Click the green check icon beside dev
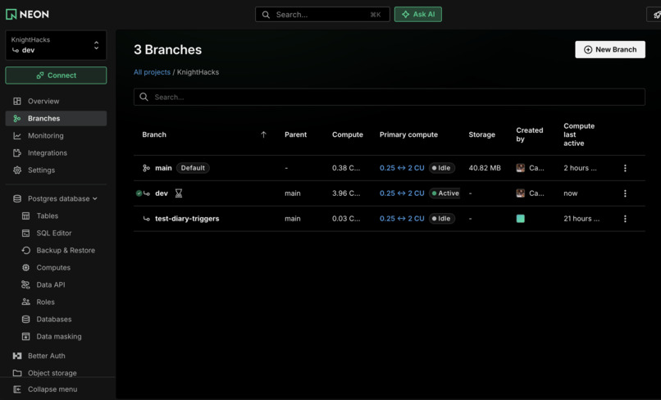Screen dimensions: 661x400 139,193
